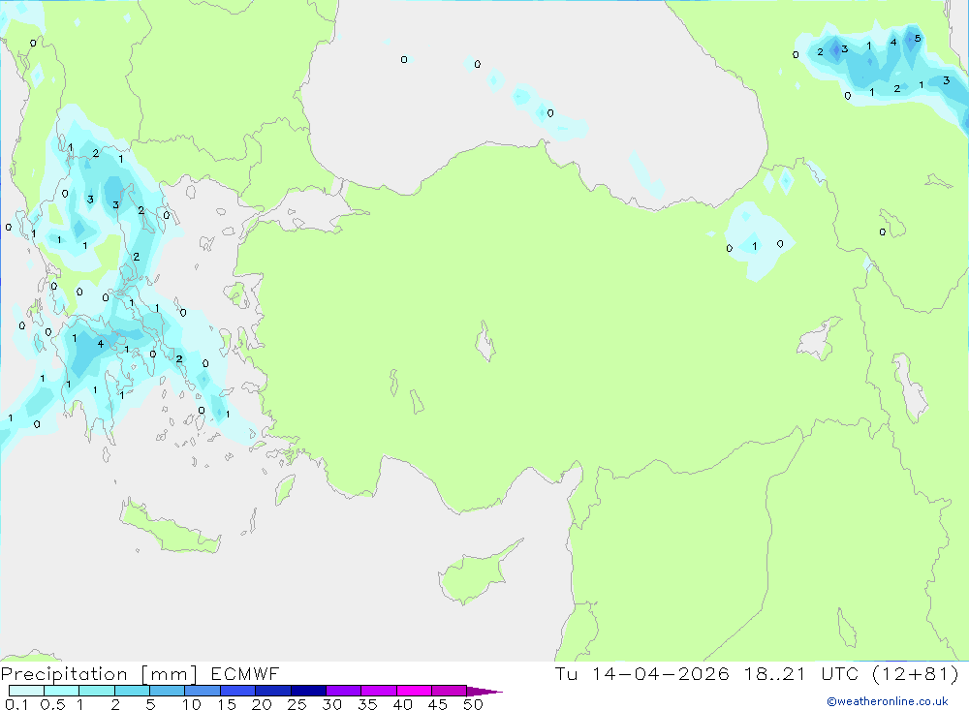Image resolution: width=969 pixels, height=710 pixels.
Task: Click the '0.5' legend scale label
Action: [52, 704]
